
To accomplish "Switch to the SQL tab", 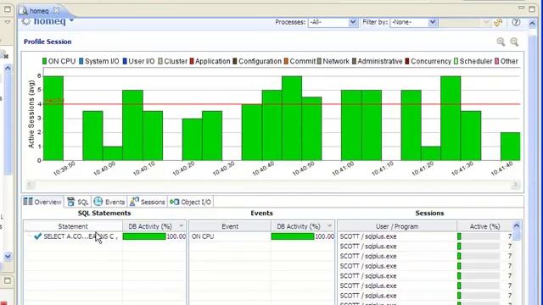I will tap(78, 202).
